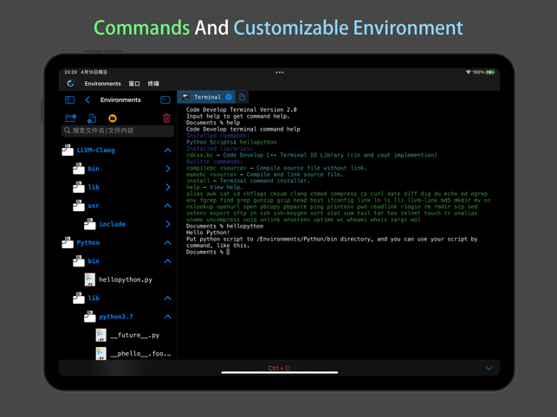Open the 窗口 menu
557x417 pixels.
click(x=134, y=83)
